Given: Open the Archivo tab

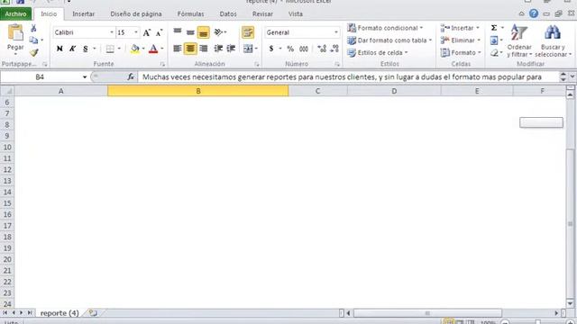Looking at the screenshot, I should click(16, 14).
